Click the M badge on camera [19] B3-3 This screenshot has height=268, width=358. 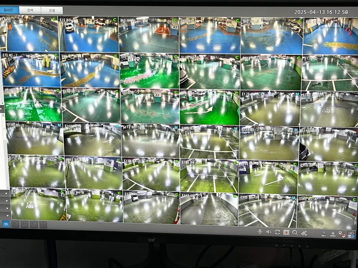point(59,125)
